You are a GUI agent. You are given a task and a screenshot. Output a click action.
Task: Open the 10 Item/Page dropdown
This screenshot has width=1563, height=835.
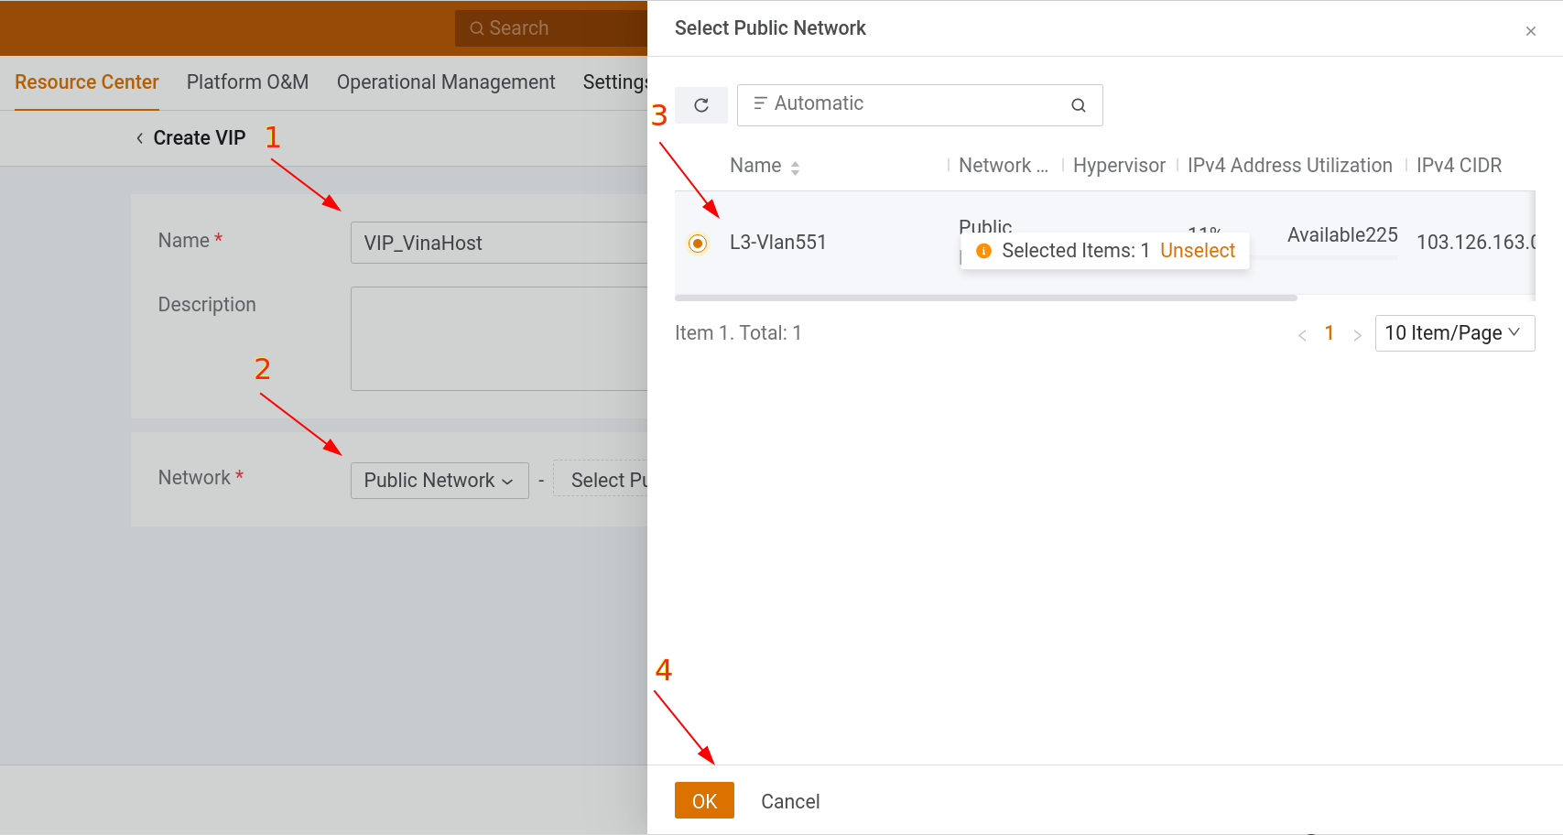click(1453, 333)
